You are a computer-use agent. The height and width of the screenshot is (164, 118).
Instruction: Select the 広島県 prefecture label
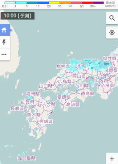click(65, 82)
